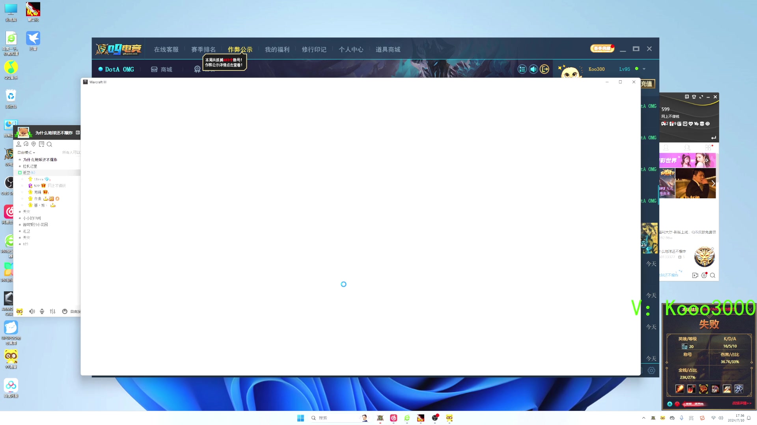The width and height of the screenshot is (757, 425).
Task: Open 战绩详情 link in match report
Action: pos(741,403)
